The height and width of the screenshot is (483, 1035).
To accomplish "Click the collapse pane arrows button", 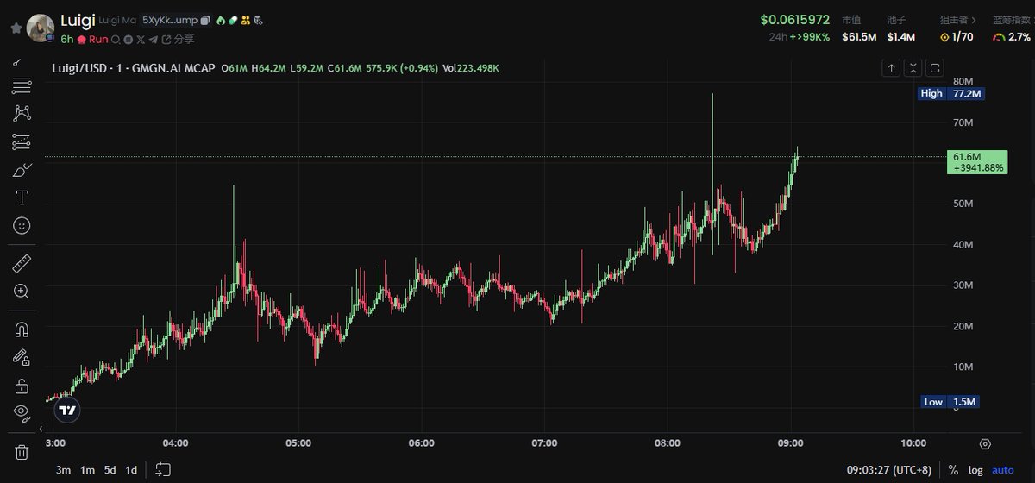I will tap(913, 68).
